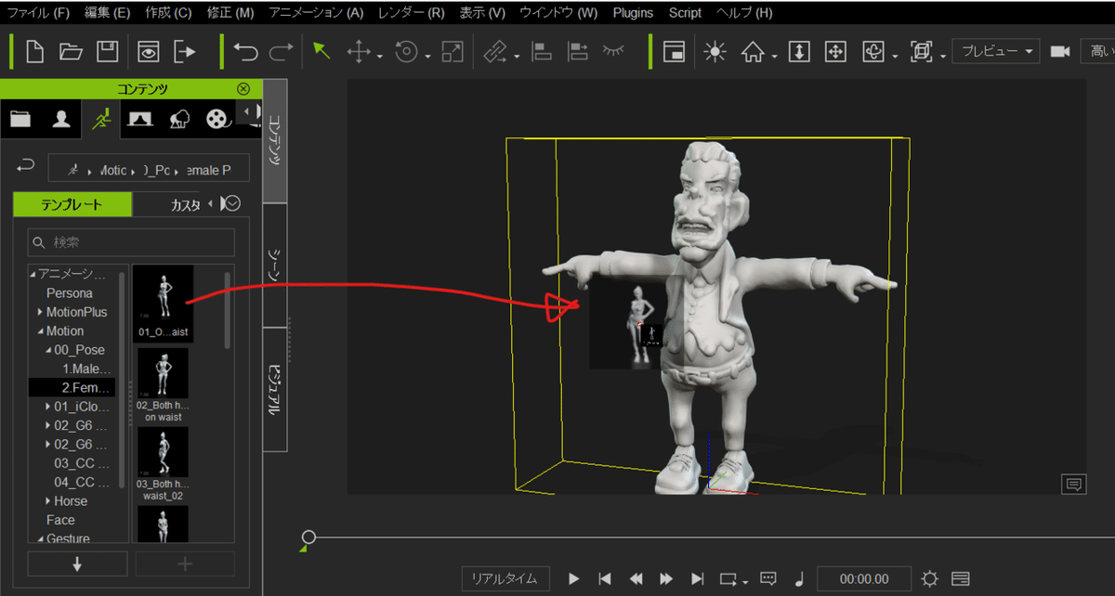1115x596 pixels.
Task: Close the コンテンツ panel
Action: [x=243, y=89]
